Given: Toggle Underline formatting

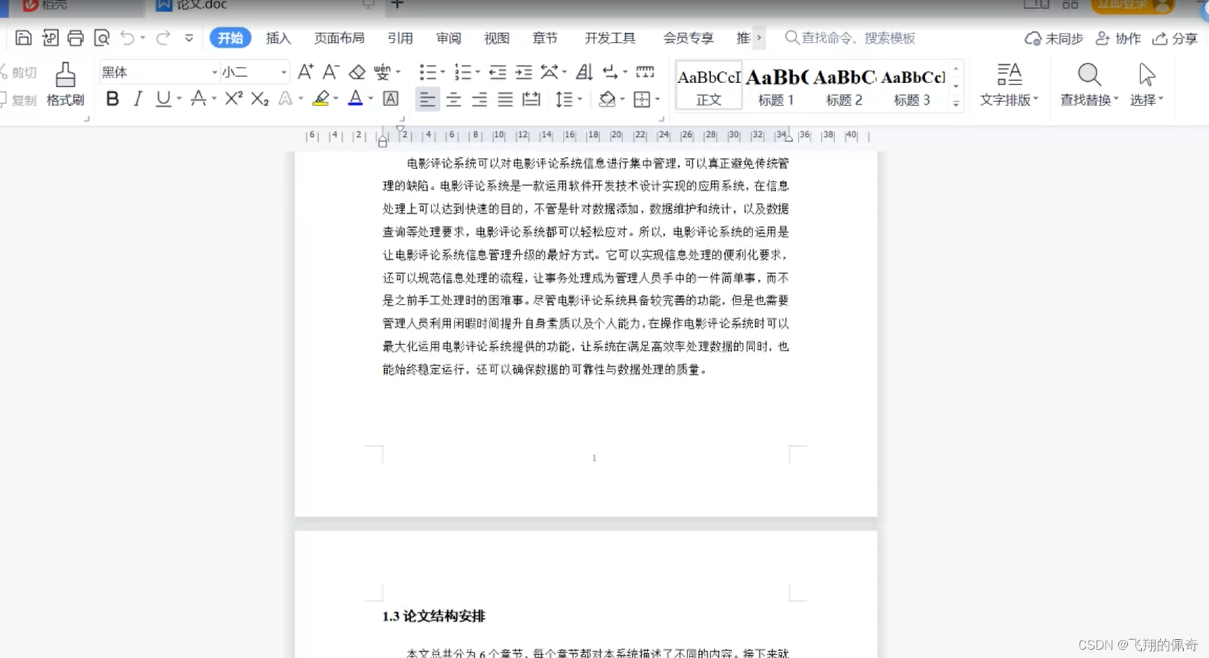Looking at the screenshot, I should pyautogui.click(x=163, y=98).
